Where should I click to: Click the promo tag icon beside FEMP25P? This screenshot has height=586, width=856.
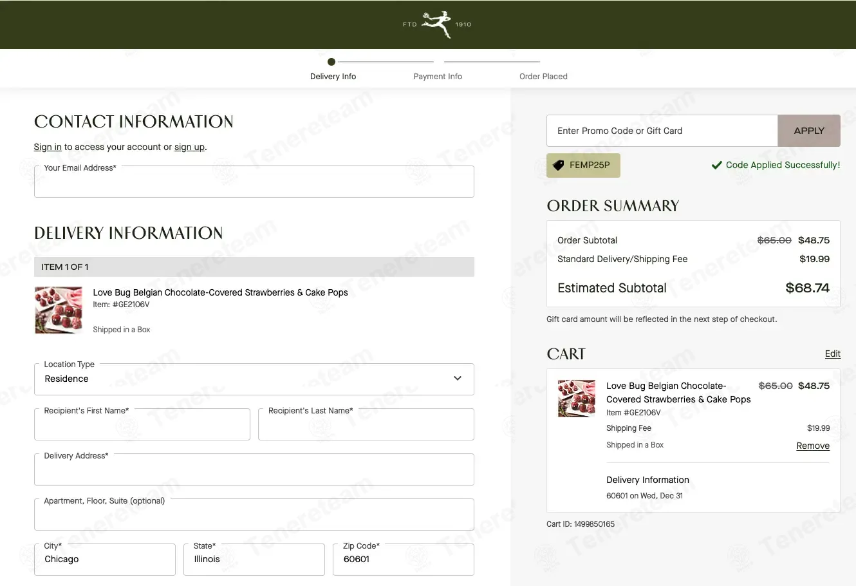(559, 165)
